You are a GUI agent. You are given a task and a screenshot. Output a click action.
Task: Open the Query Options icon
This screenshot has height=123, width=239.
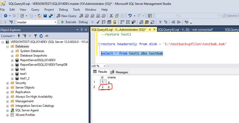point(109,22)
